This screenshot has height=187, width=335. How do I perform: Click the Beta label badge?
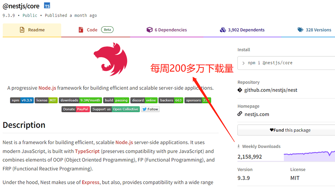click(x=107, y=30)
